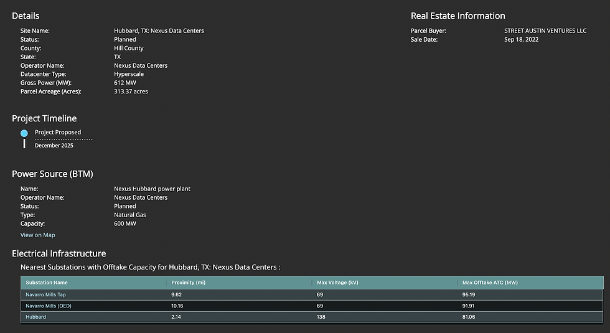The image size is (610, 333).
Task: Select the Hyperscale datacenter type value
Action: (129, 74)
